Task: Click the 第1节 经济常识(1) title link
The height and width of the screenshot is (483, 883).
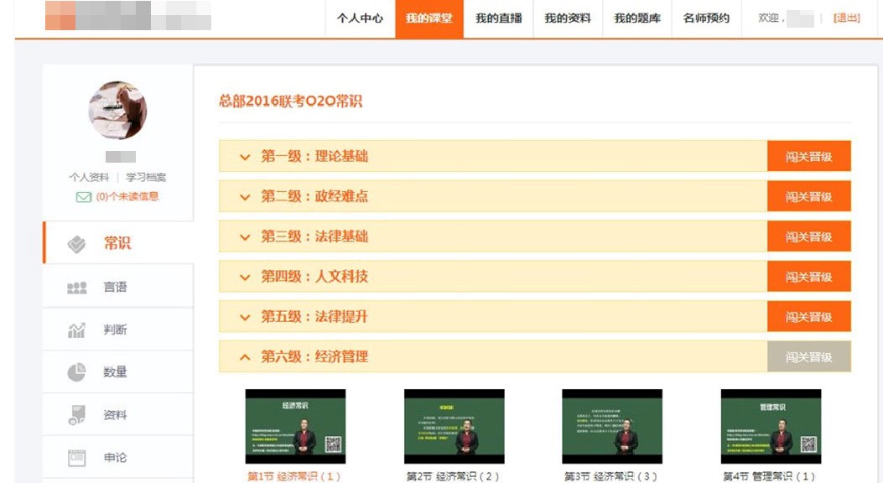Action: (294, 476)
